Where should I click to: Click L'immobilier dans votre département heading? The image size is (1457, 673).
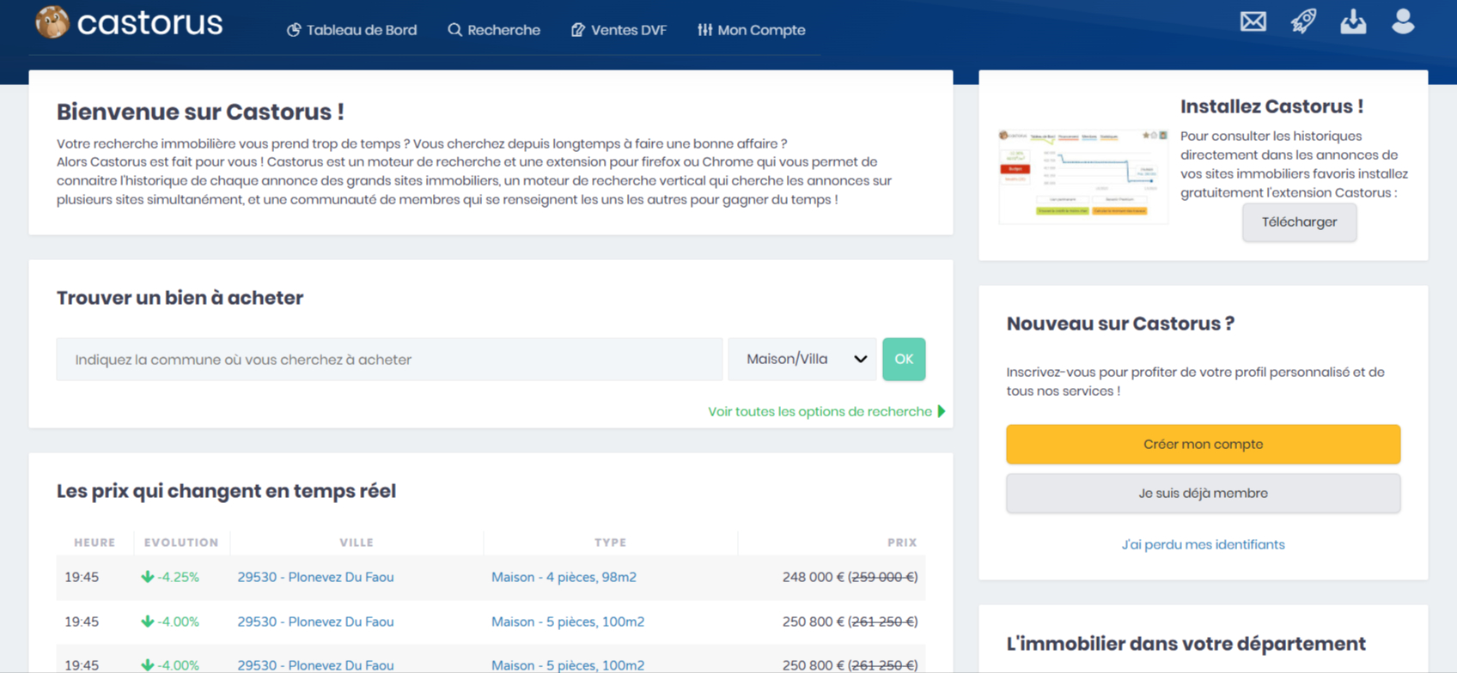click(1186, 644)
